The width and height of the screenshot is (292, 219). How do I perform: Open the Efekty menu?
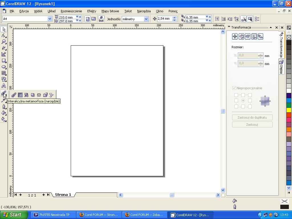pyautogui.click(x=92, y=11)
